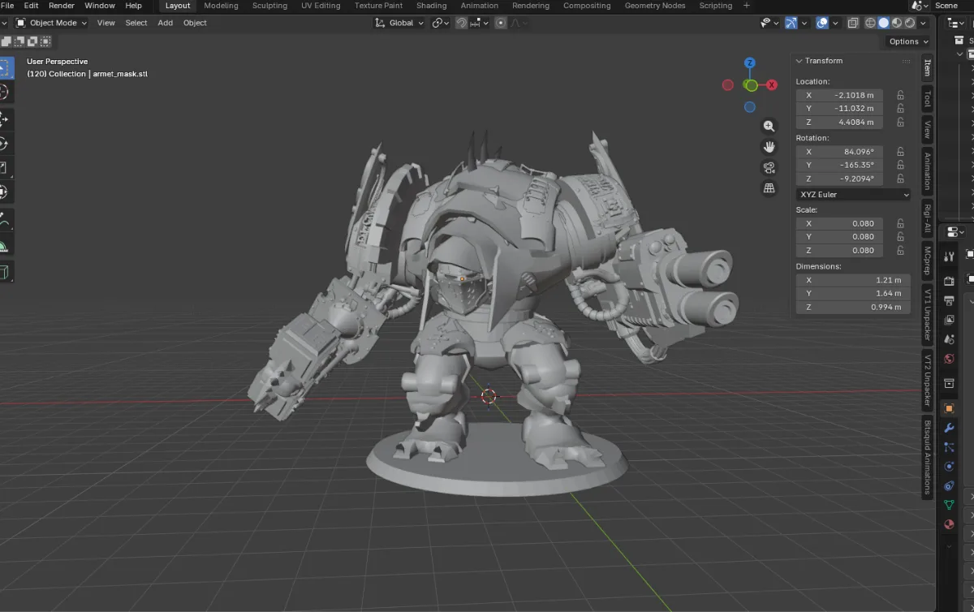The width and height of the screenshot is (974, 612).
Task: Click the Scale X value field
Action: (x=839, y=223)
